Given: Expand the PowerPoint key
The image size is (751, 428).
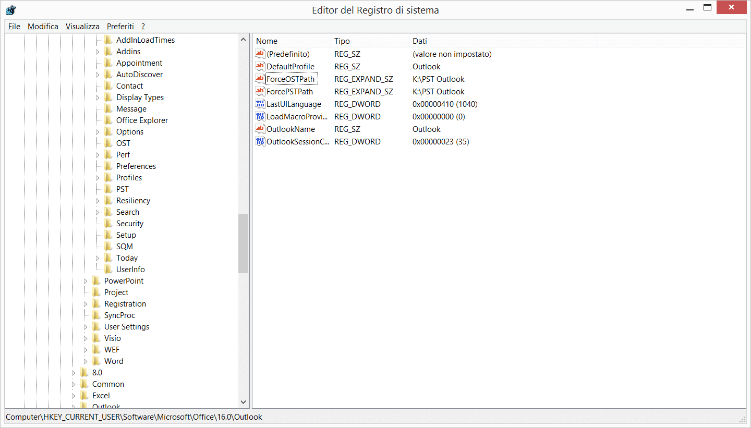Looking at the screenshot, I should (x=86, y=281).
